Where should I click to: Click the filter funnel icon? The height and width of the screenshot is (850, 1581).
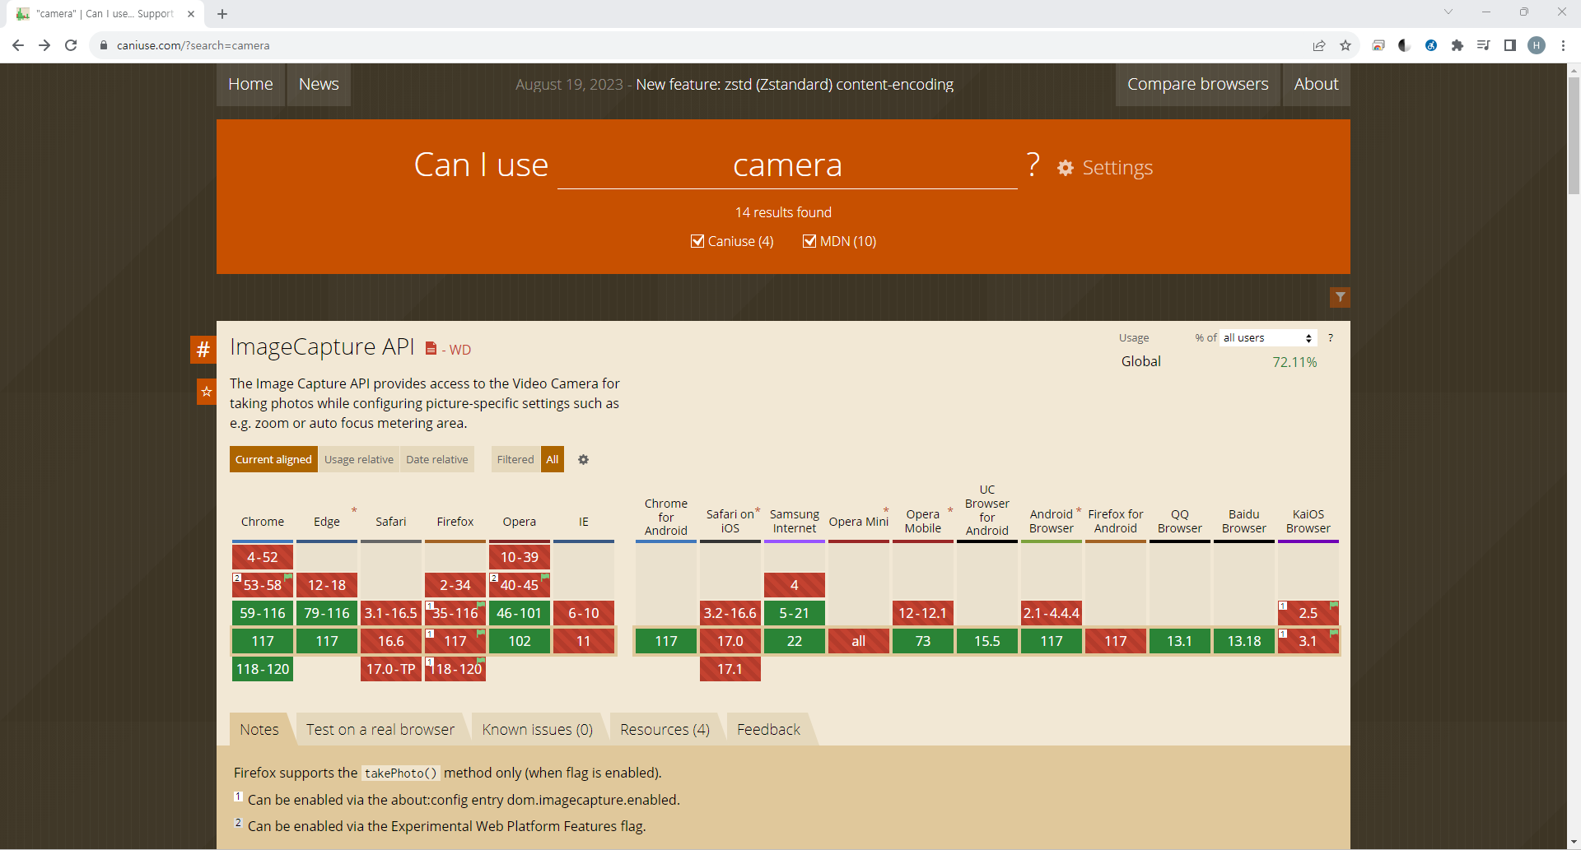coord(1340,297)
